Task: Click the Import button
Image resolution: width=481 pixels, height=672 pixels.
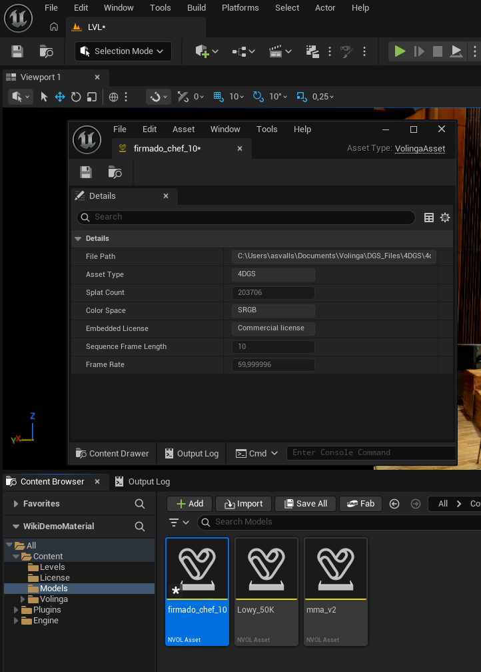Action: [x=243, y=504]
